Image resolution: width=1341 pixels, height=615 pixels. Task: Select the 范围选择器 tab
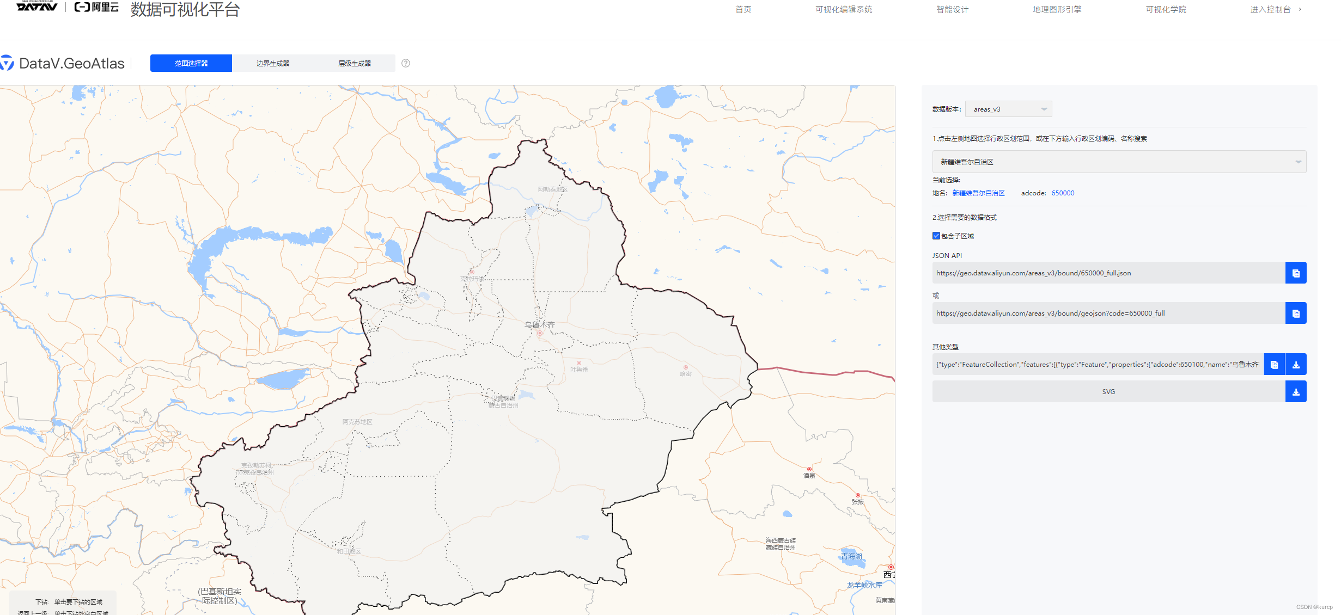(191, 63)
